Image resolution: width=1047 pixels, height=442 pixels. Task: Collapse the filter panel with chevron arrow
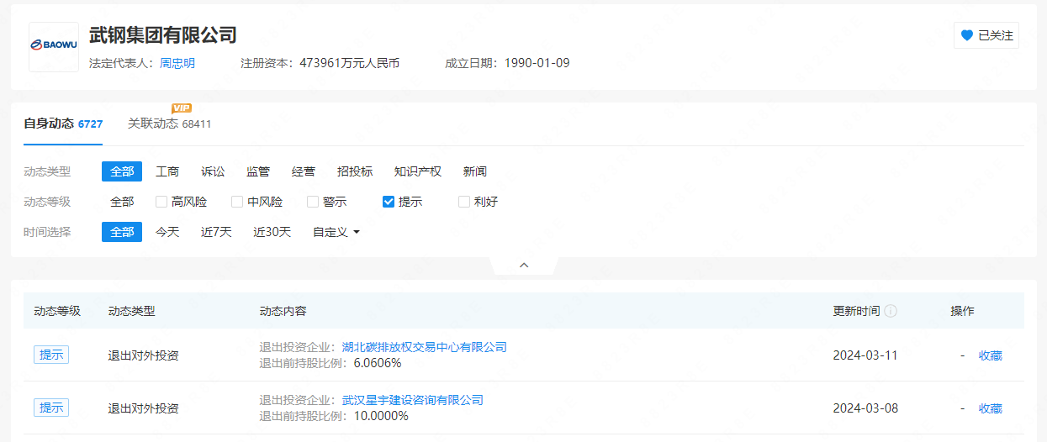(524, 265)
